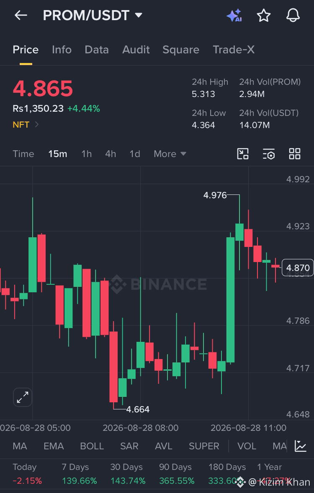Expand the More timeframes dropdown

[x=170, y=154]
